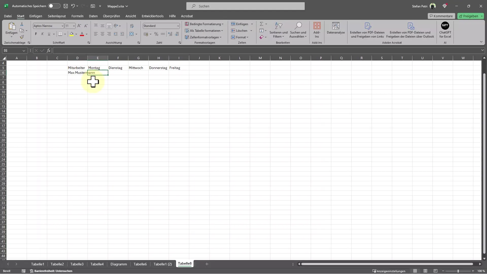The width and height of the screenshot is (487, 274).
Task: Enable the Kommentare toggle button
Action: pos(441,16)
